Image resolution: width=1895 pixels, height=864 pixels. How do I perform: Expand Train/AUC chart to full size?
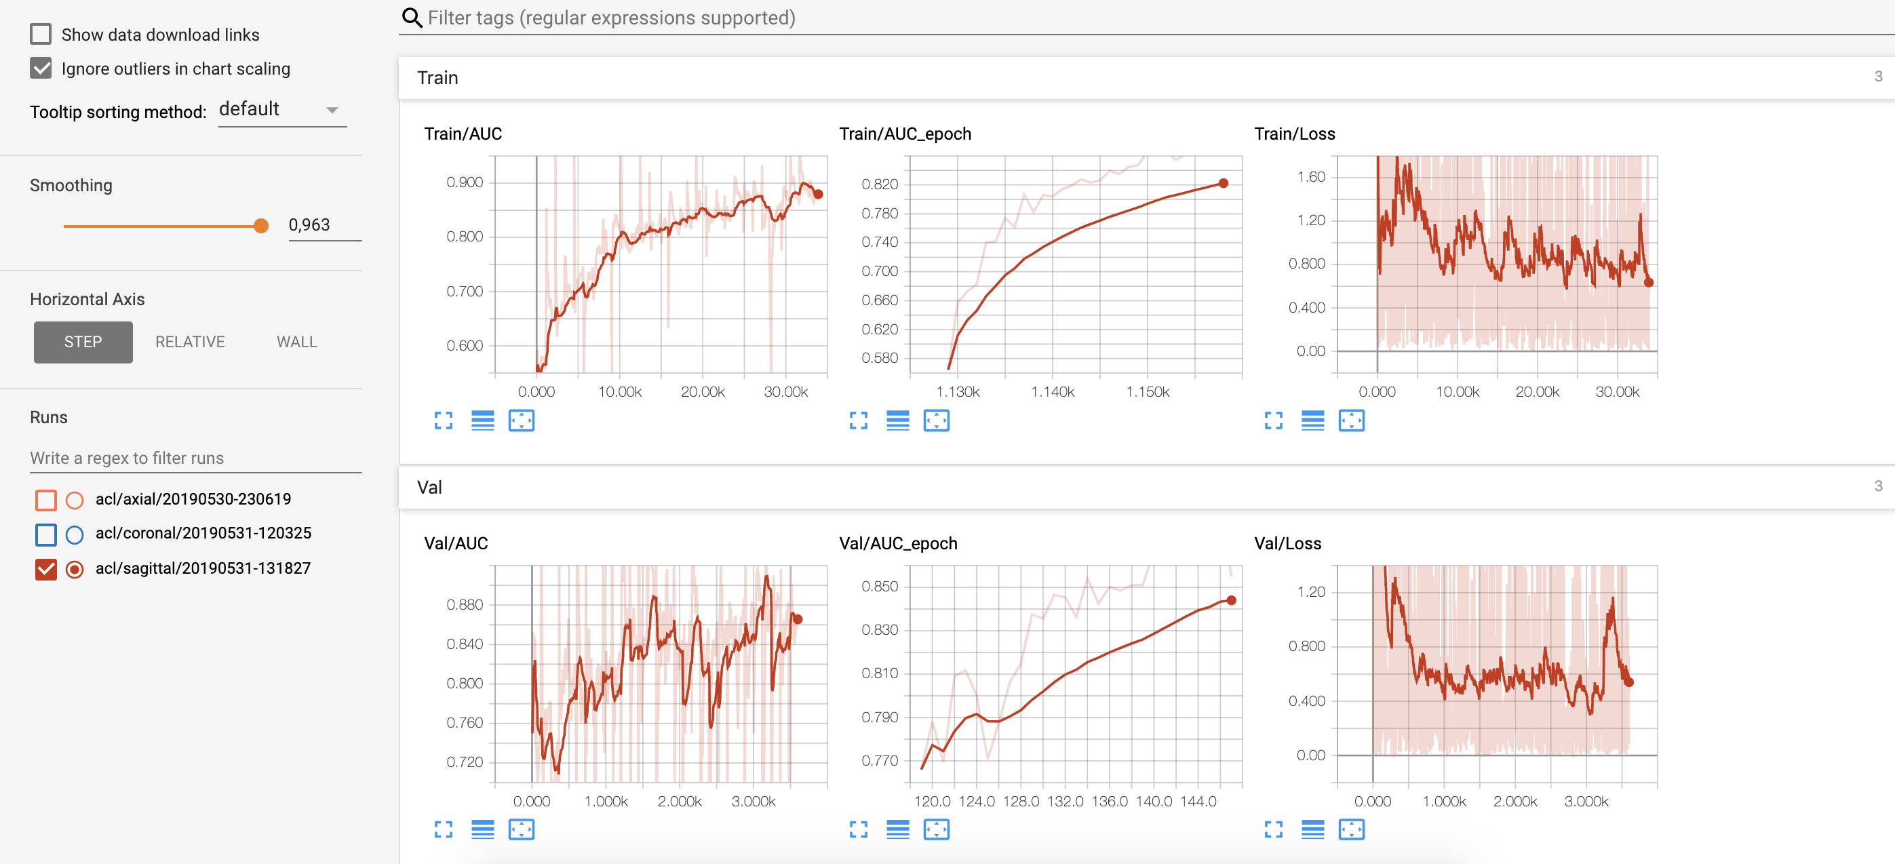pos(443,420)
